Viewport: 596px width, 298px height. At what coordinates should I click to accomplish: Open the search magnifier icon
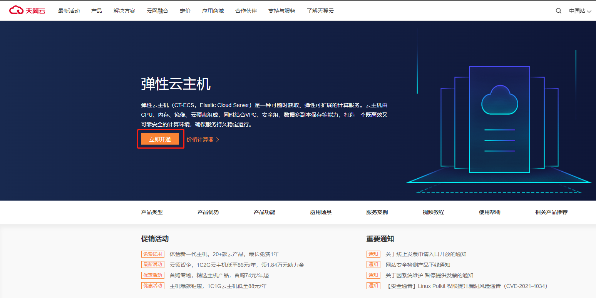(558, 11)
